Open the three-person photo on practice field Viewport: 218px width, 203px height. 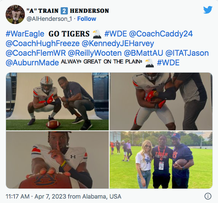(161, 160)
